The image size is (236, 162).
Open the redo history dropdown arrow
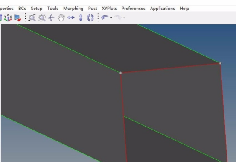tap(124, 18)
